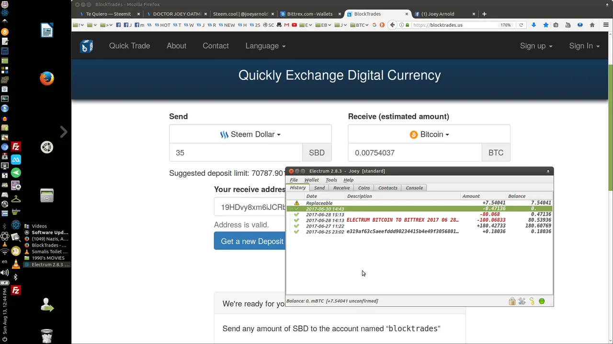Image resolution: width=613 pixels, height=344 pixels.
Task: Open a new Firefox tab
Action: 484,14
